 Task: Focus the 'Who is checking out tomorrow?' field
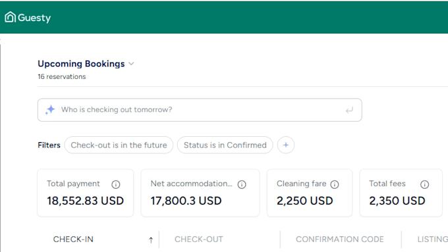[x=200, y=110]
